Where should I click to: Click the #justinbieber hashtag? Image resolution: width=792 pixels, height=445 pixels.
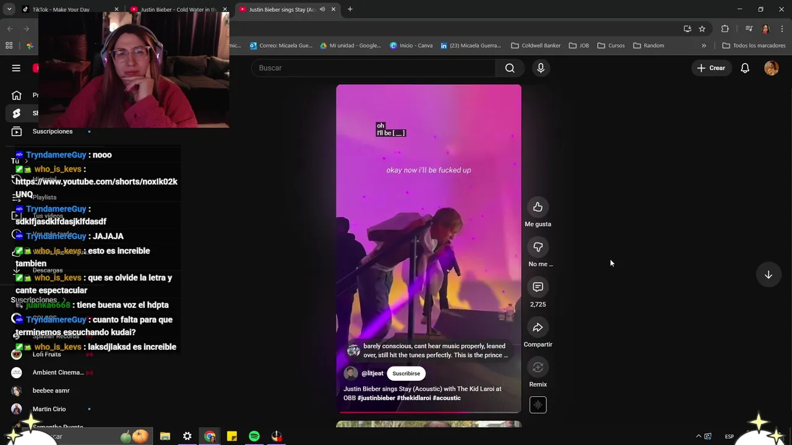coord(376,398)
